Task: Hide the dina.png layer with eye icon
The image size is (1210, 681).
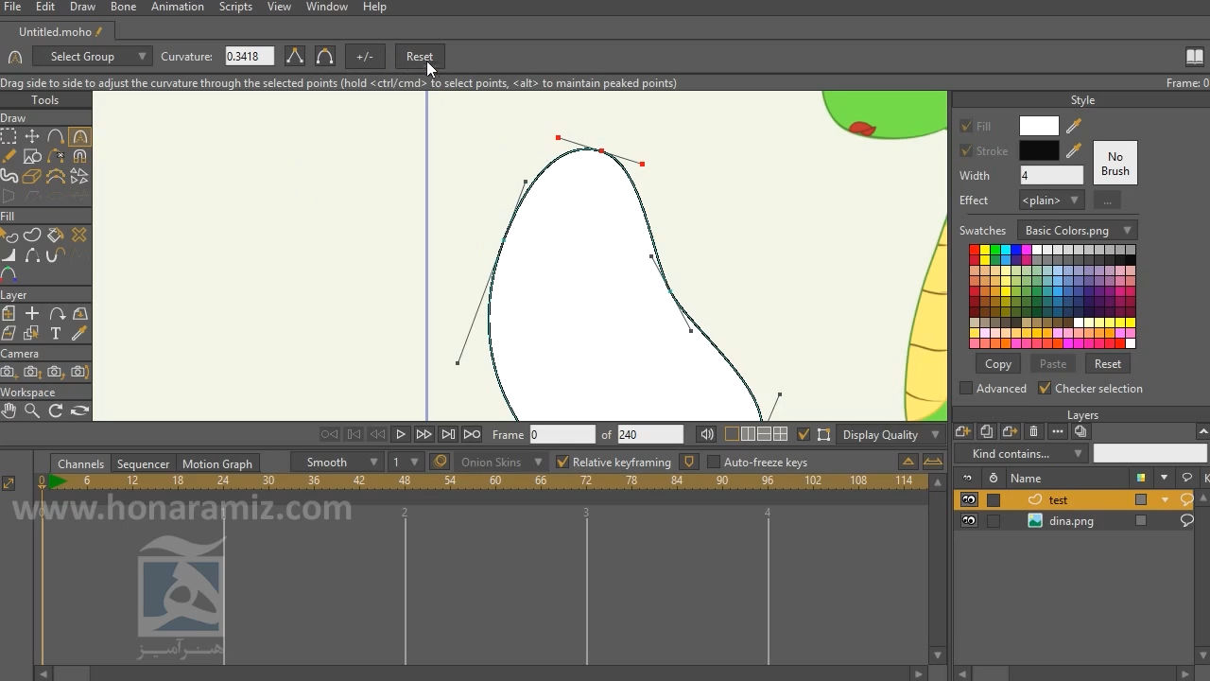Action: point(969,520)
